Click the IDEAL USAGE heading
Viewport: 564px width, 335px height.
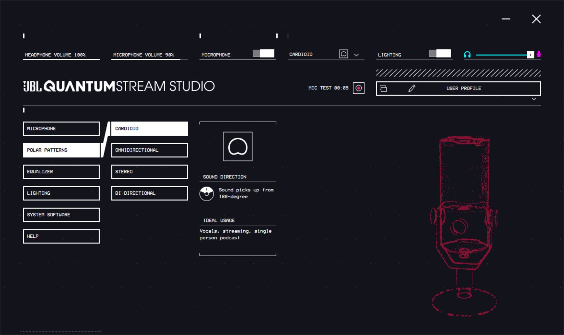219,220
